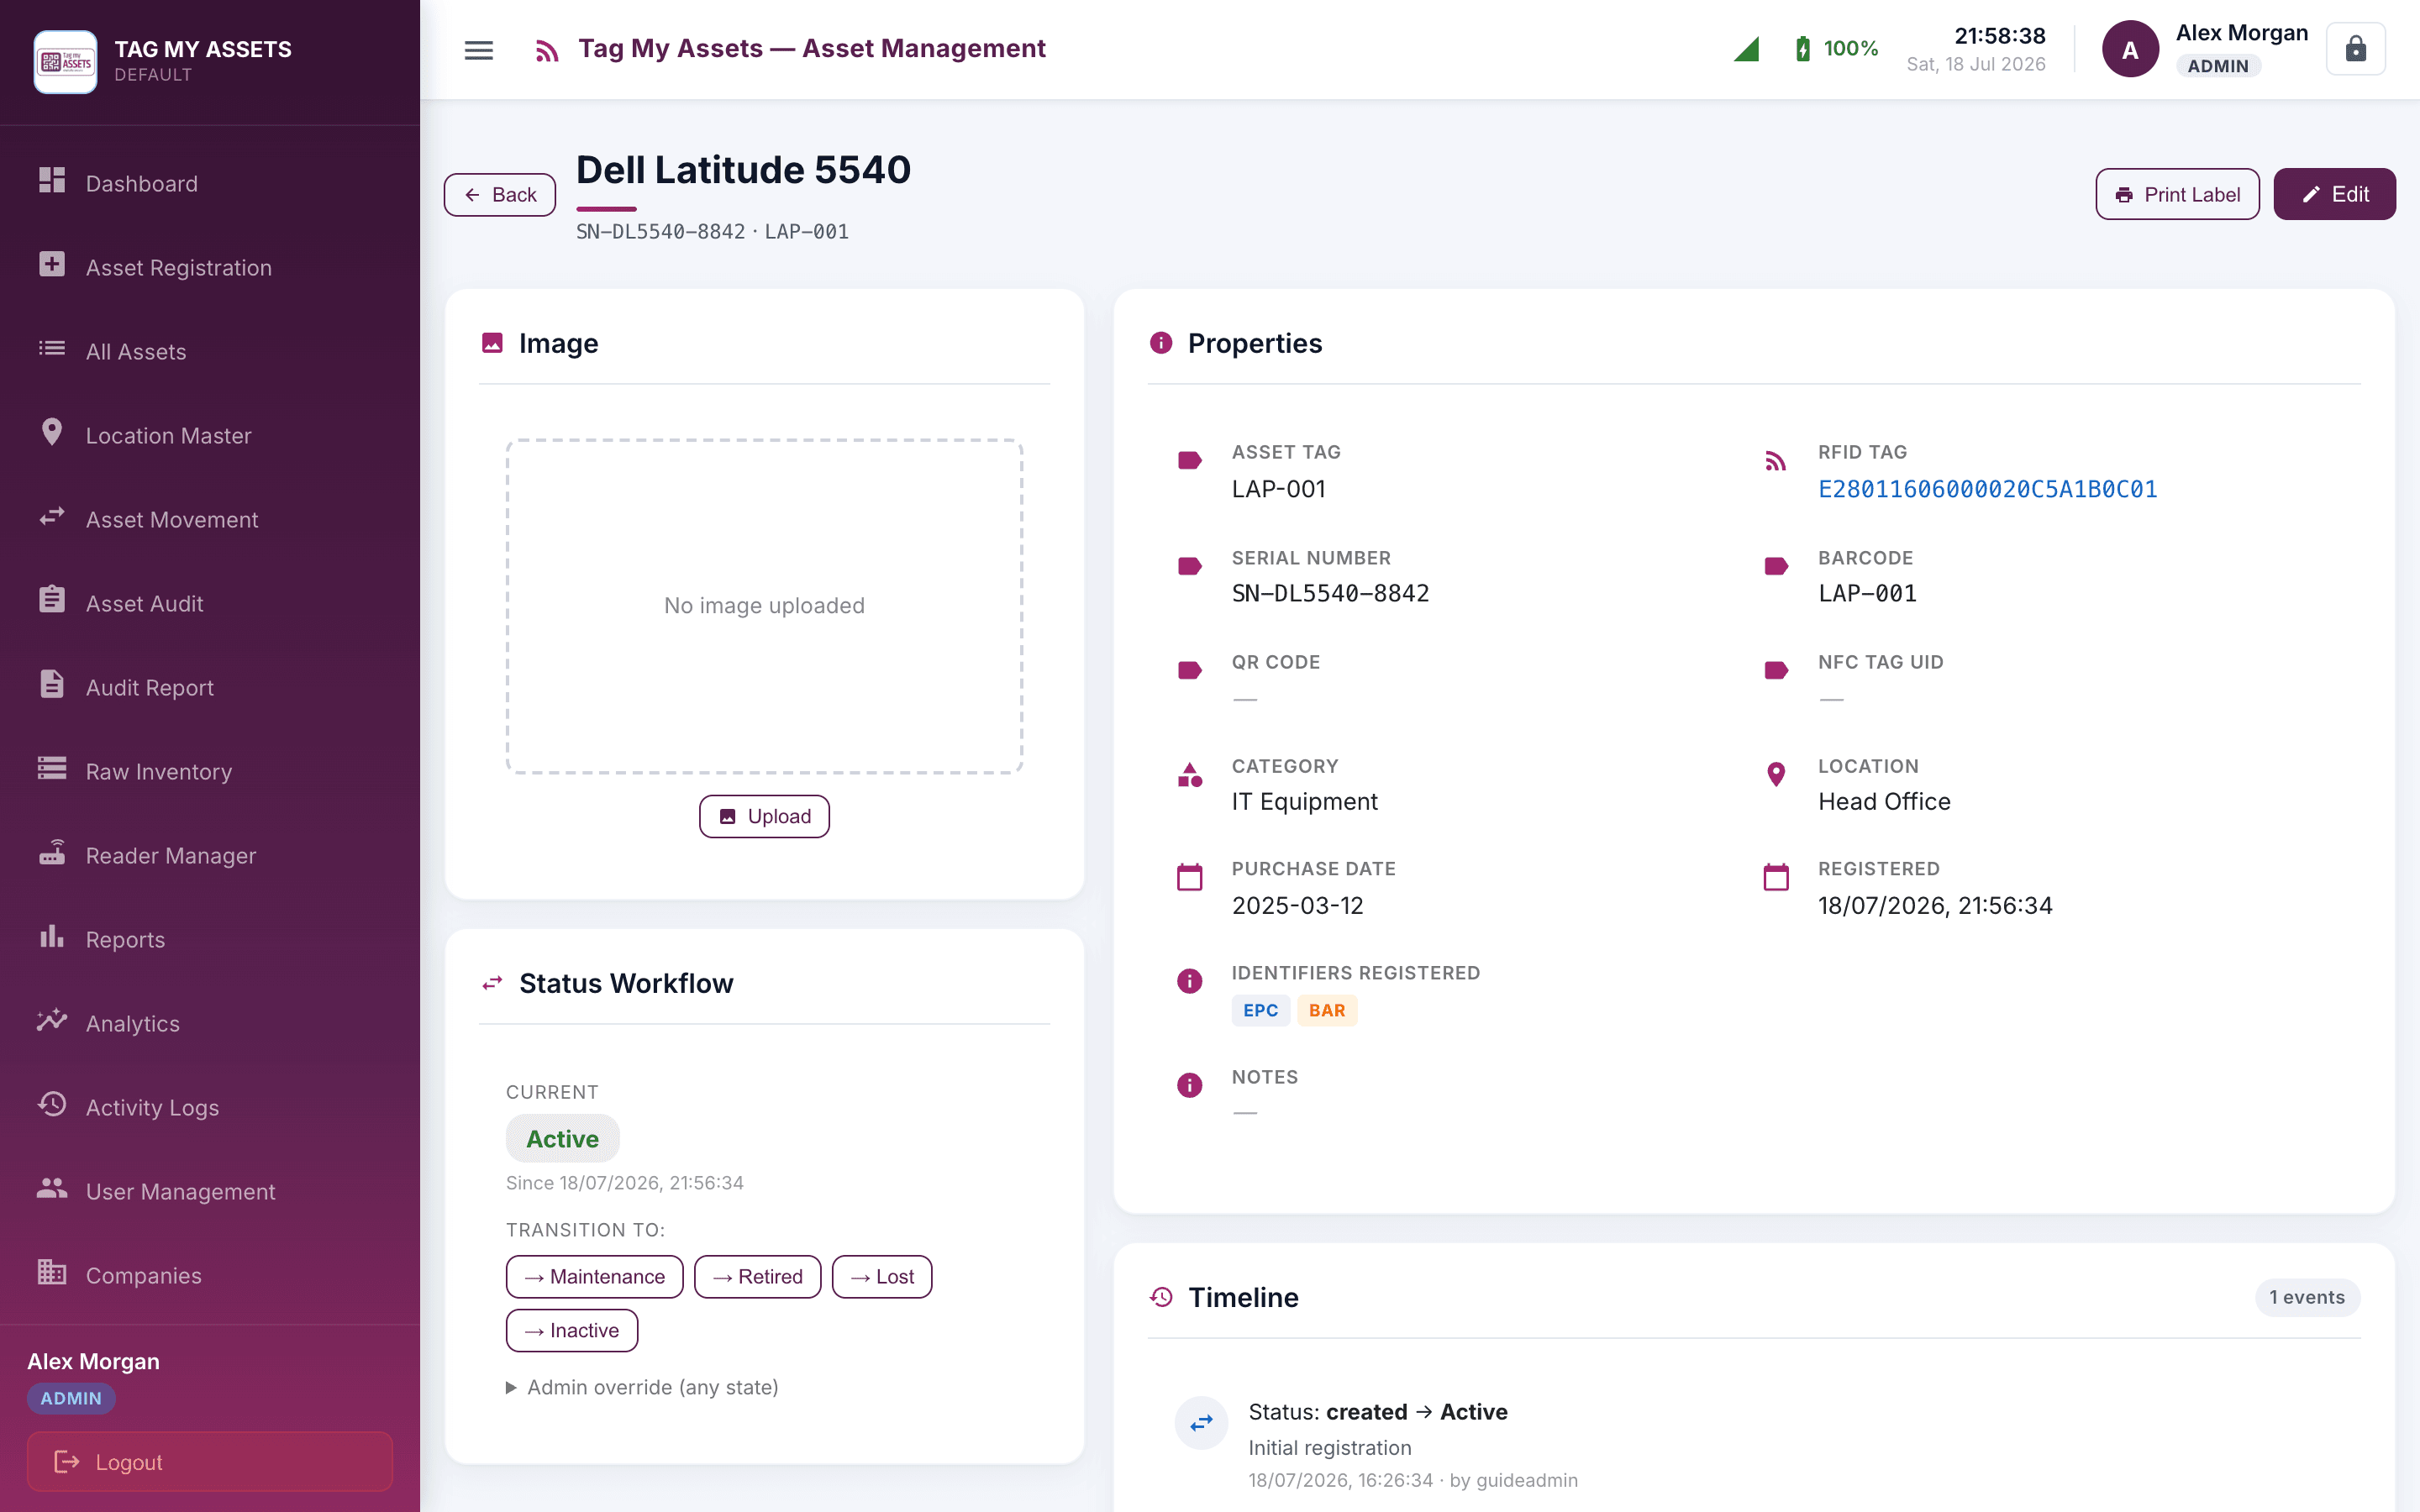Click the Status Workflow arrows icon
The height and width of the screenshot is (1512, 2420).
[492, 984]
